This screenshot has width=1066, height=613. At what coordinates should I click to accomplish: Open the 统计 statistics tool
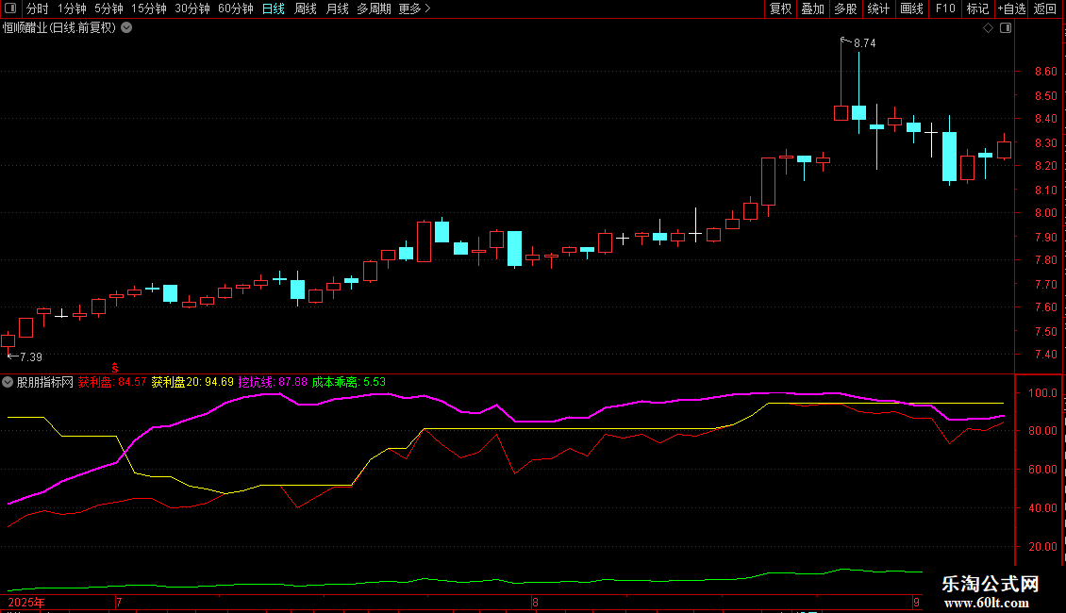point(878,8)
